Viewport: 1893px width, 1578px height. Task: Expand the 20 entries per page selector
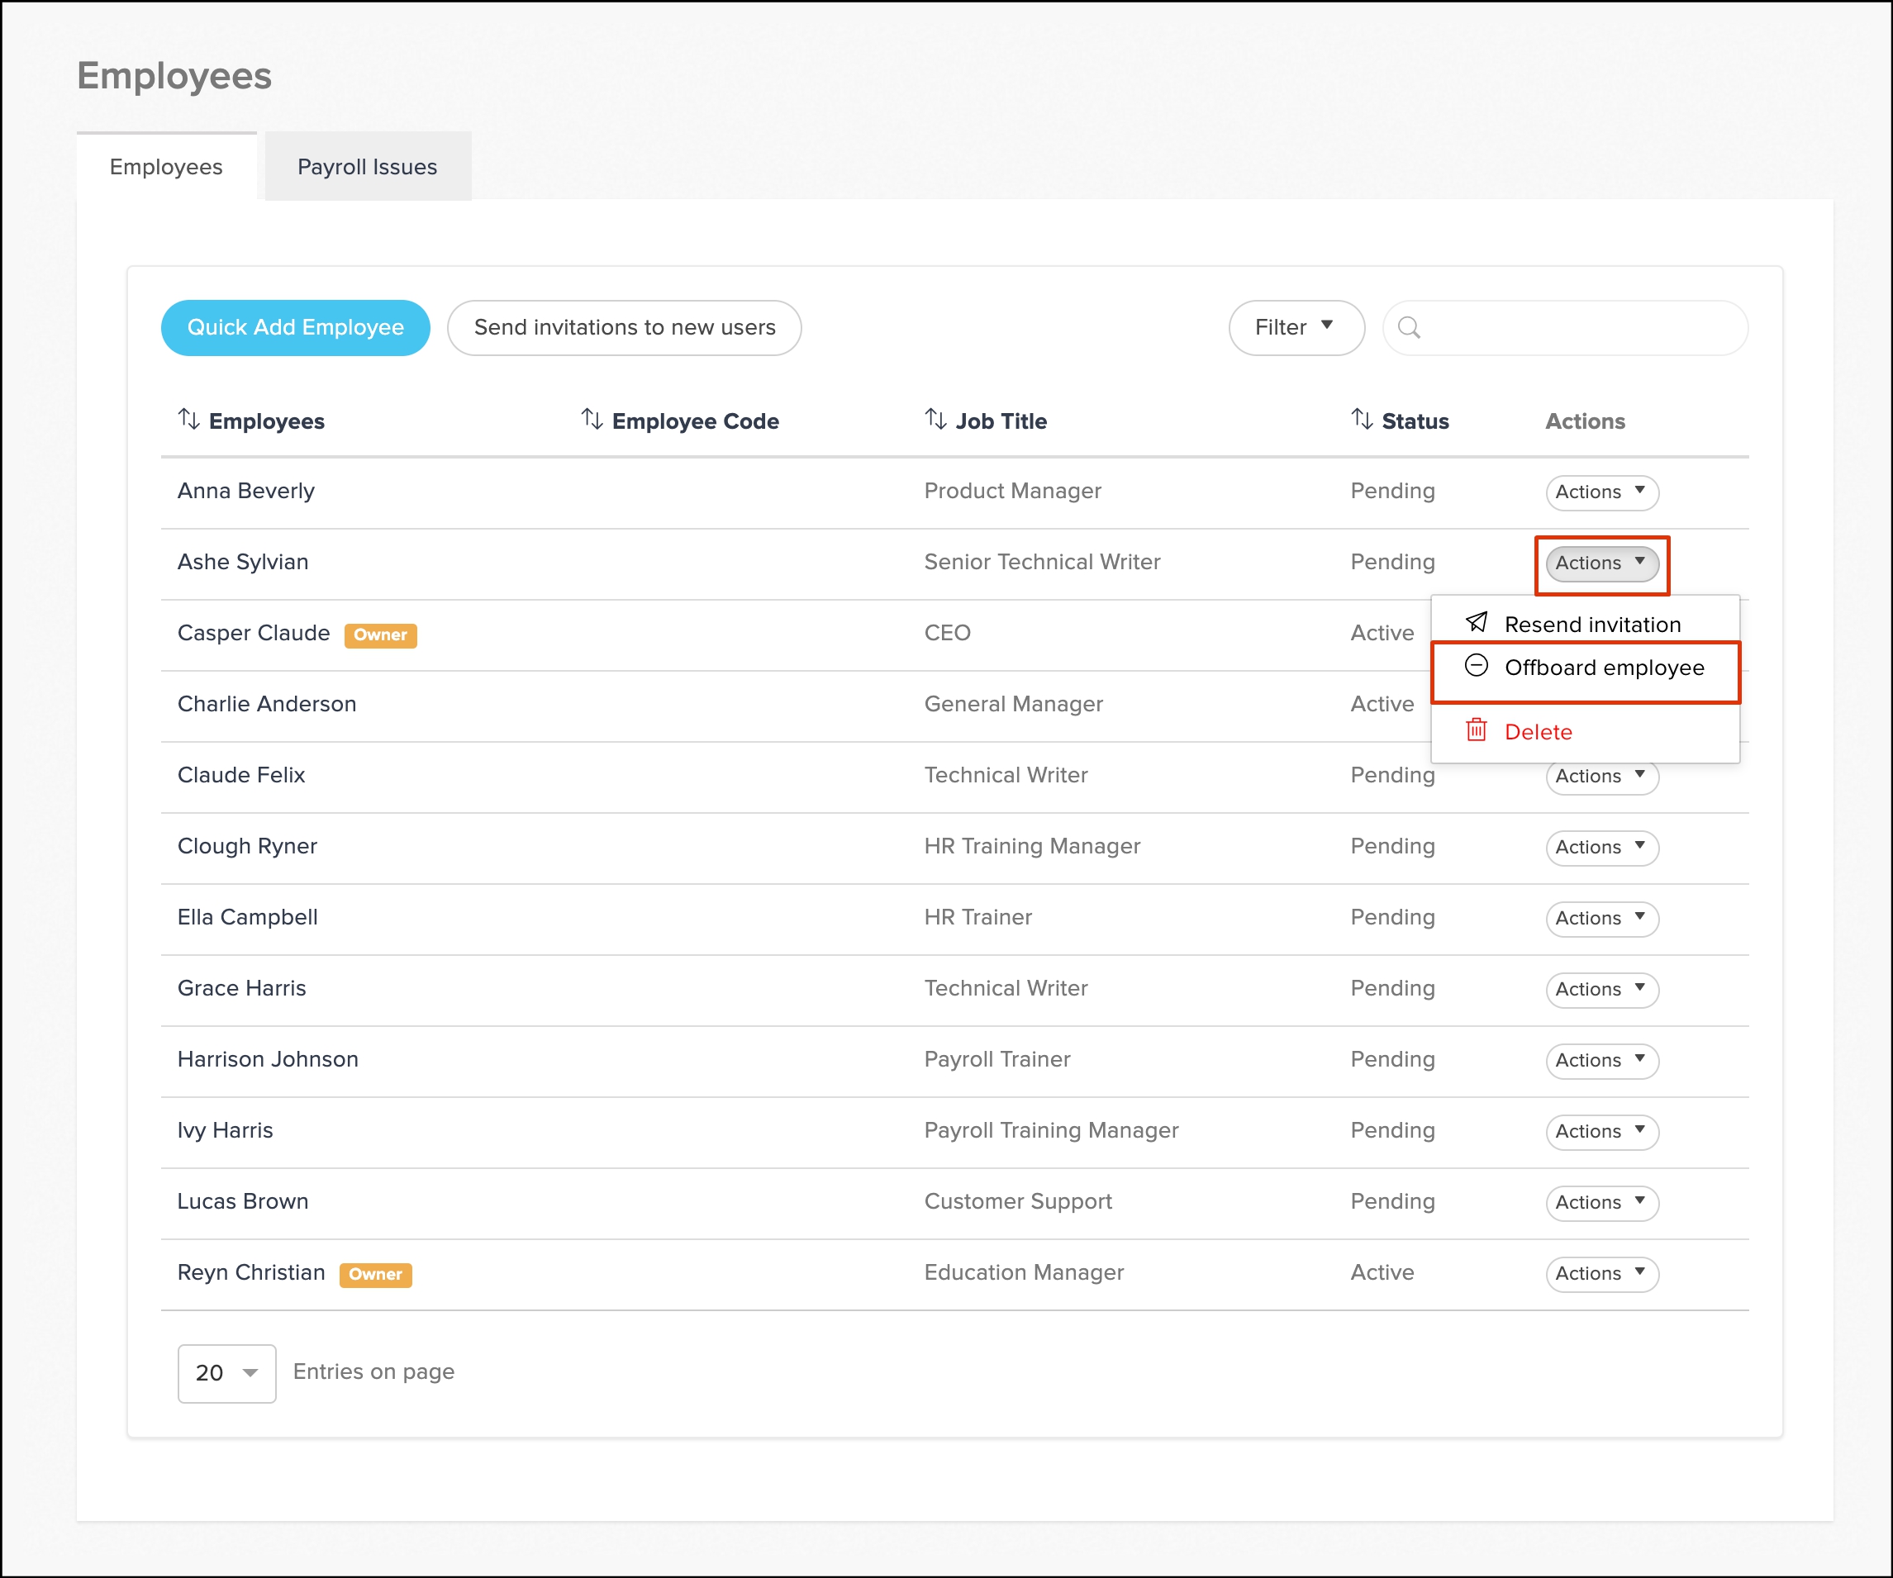click(226, 1373)
